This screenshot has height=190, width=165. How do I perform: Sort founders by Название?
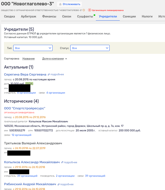[28, 59]
